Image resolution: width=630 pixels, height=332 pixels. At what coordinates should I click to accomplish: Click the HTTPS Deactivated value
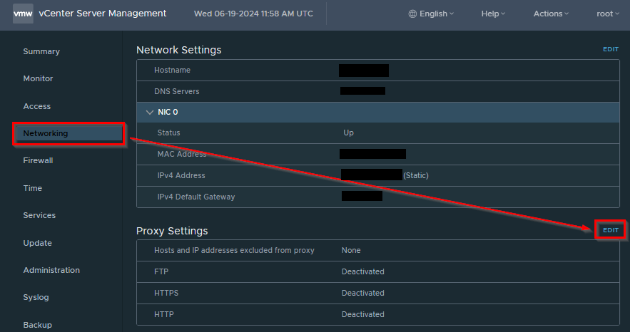coord(363,293)
